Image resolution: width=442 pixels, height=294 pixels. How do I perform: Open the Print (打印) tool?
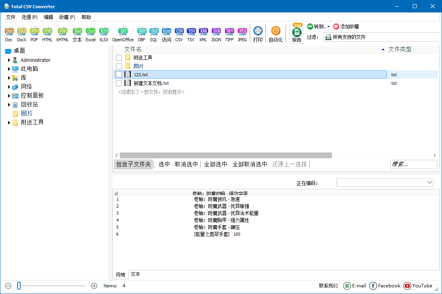point(258,34)
